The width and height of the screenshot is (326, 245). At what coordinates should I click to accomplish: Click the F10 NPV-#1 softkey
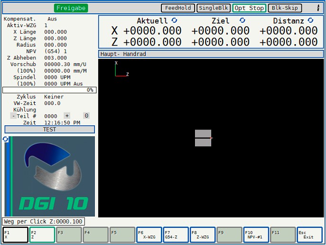click(256, 235)
